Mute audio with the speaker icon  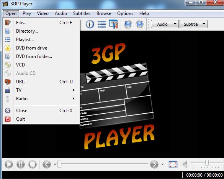pos(185,164)
